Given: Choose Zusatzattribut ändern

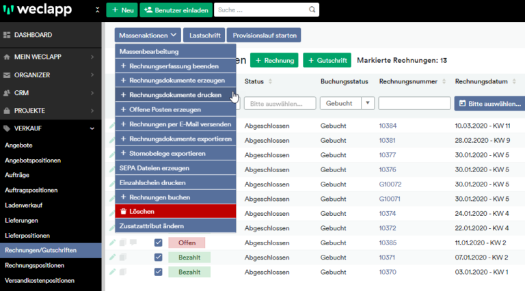Looking at the screenshot, I should (176, 226).
